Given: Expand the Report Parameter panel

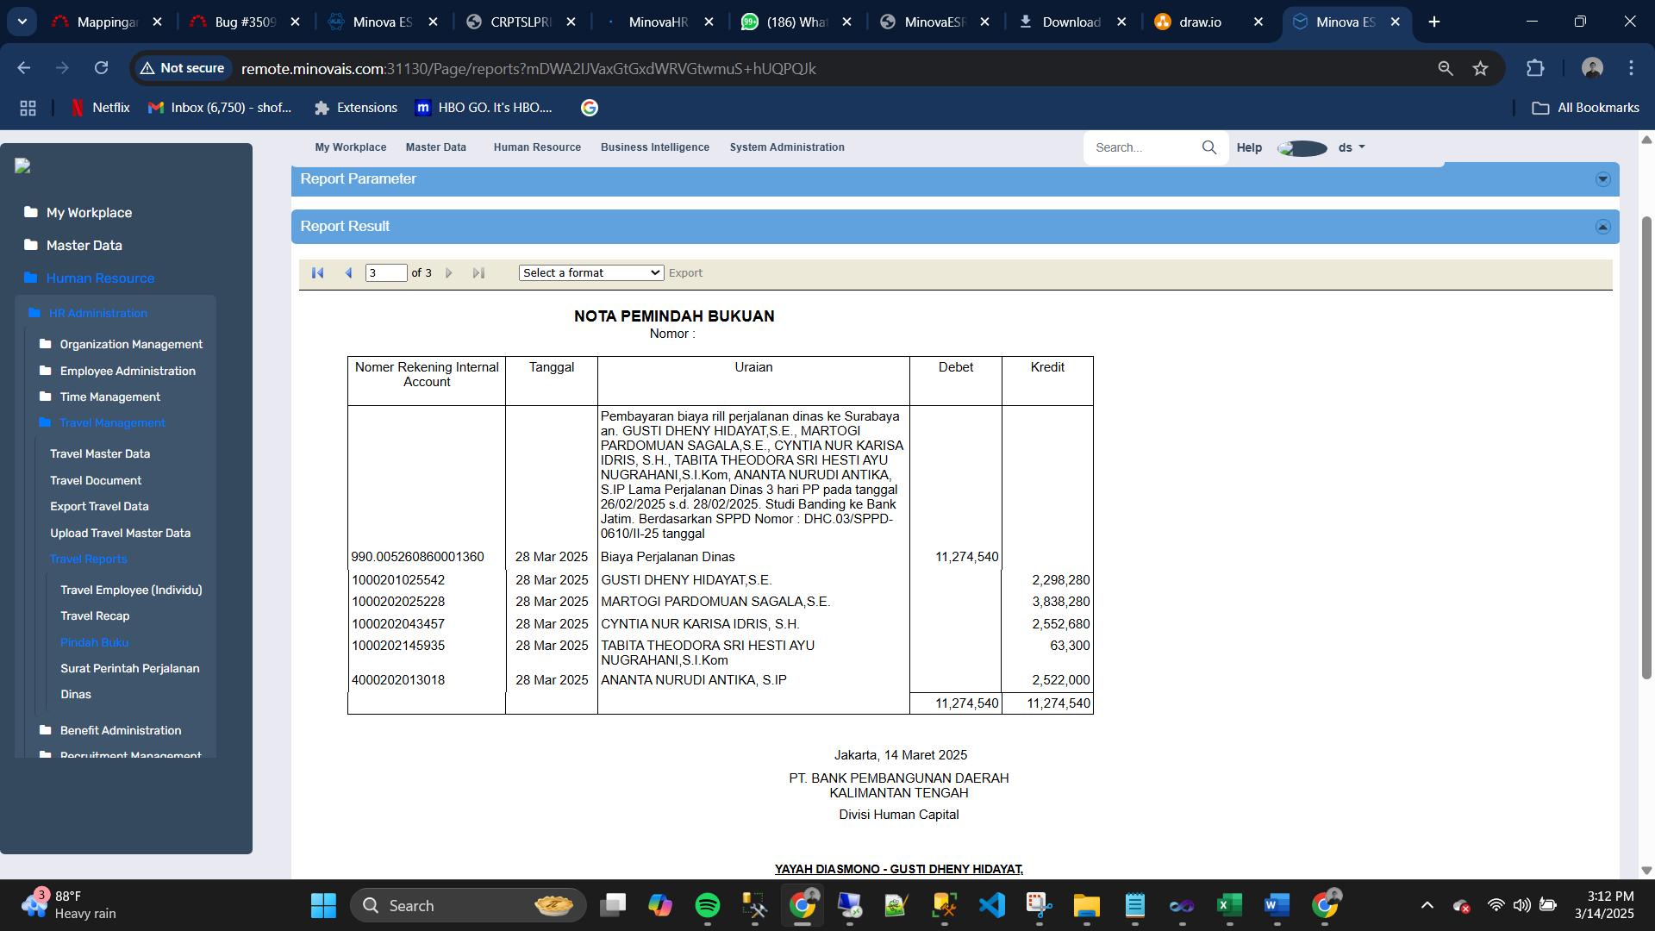Looking at the screenshot, I should (1602, 179).
